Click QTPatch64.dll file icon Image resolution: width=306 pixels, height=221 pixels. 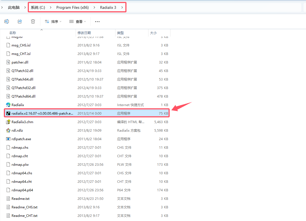8,79
